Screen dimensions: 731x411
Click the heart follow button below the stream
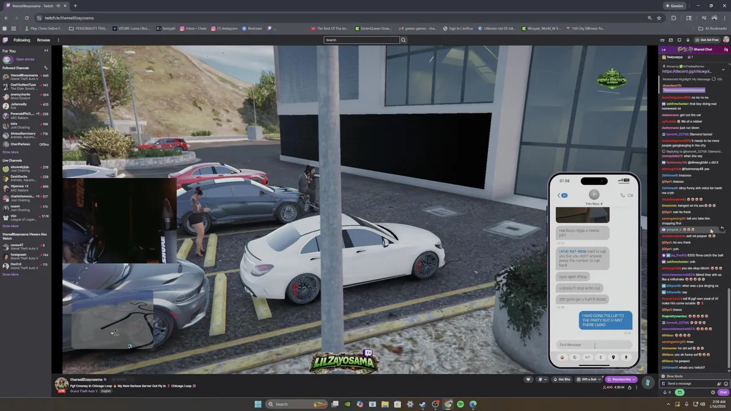pyautogui.click(x=528, y=380)
